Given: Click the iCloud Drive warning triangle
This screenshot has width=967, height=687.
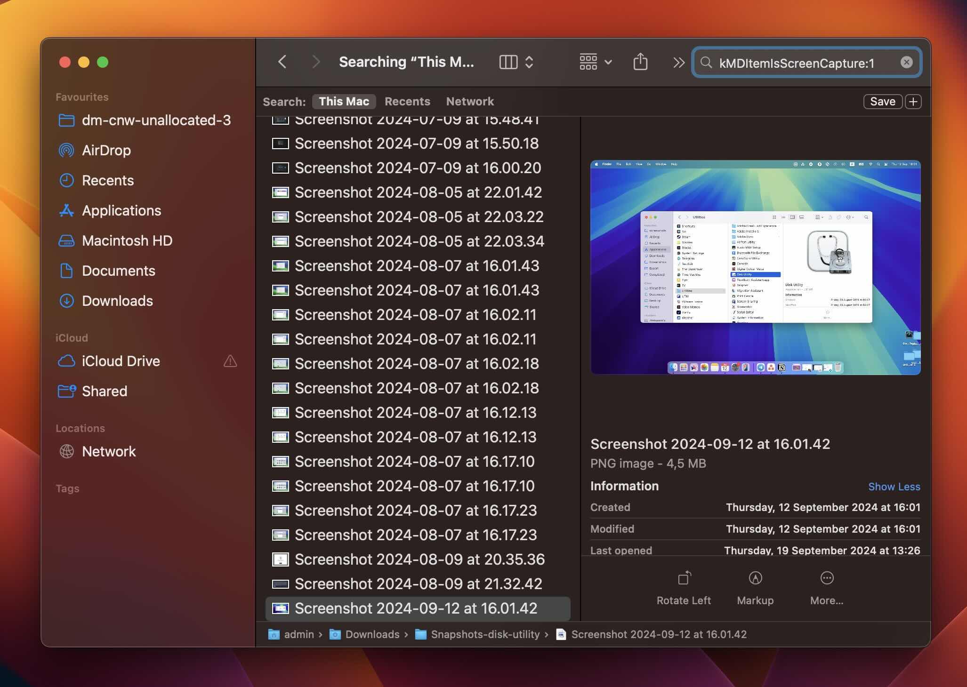Looking at the screenshot, I should [230, 361].
